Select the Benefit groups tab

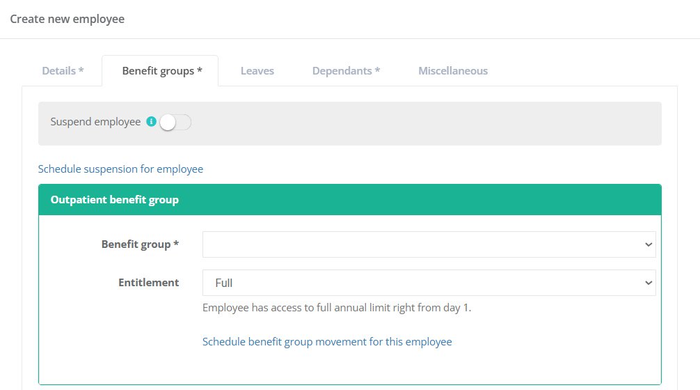(161, 71)
